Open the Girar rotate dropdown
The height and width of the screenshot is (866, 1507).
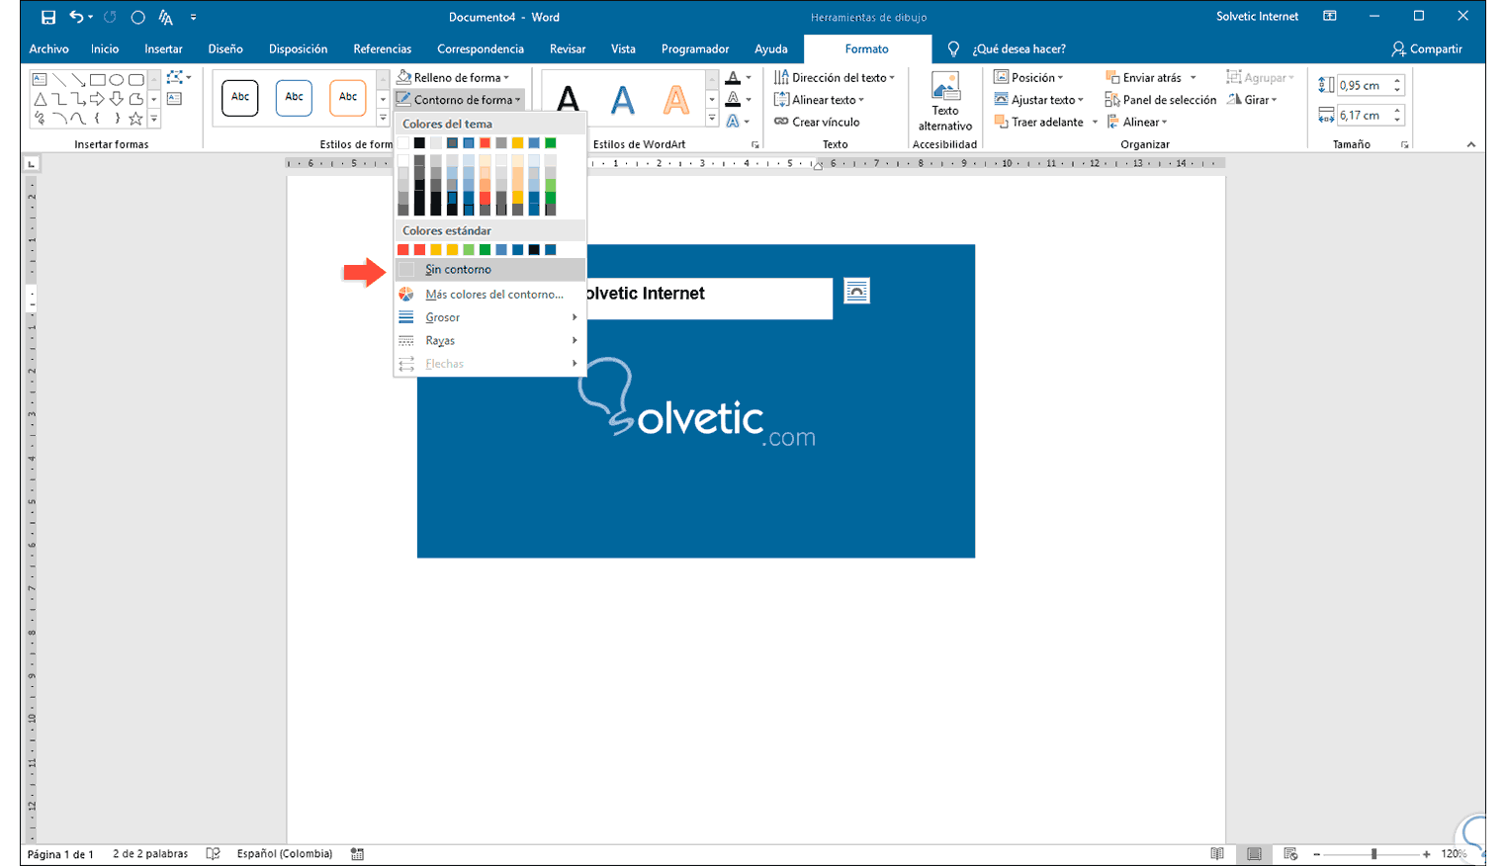click(1252, 100)
